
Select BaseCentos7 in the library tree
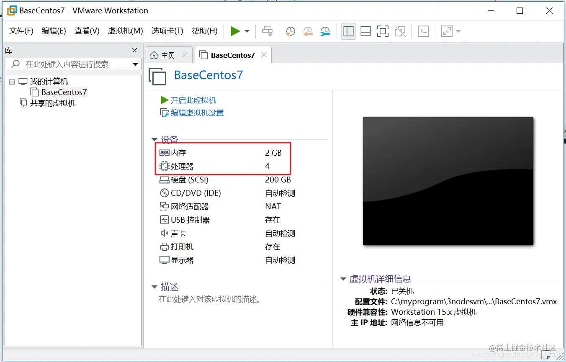pos(62,92)
